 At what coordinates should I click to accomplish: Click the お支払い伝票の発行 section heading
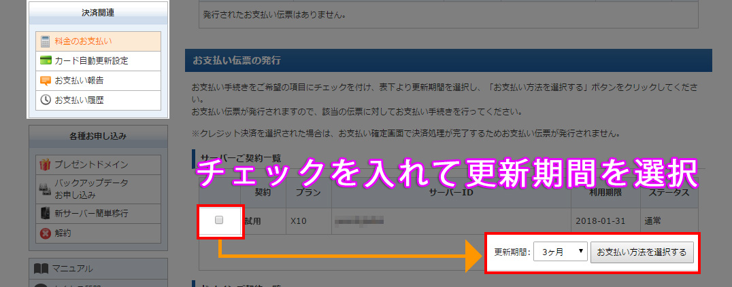pos(448,60)
